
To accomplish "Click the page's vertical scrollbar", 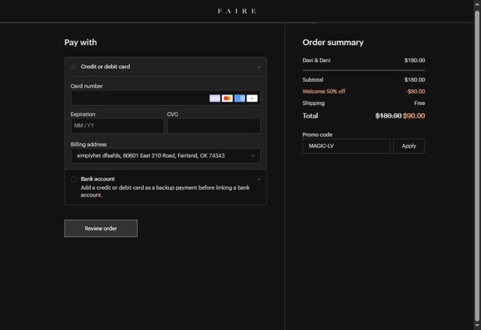I will [x=476, y=150].
